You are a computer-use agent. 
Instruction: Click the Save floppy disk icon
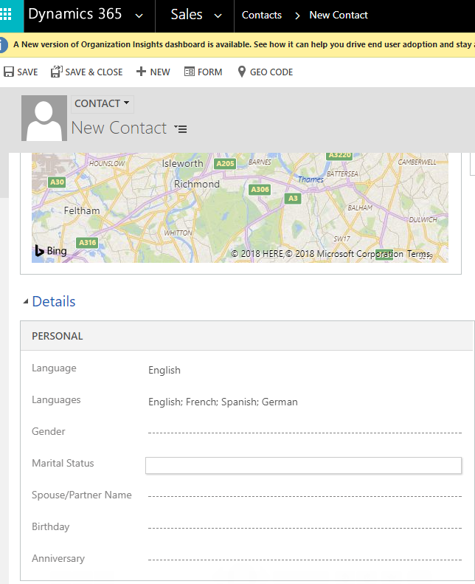tap(9, 72)
